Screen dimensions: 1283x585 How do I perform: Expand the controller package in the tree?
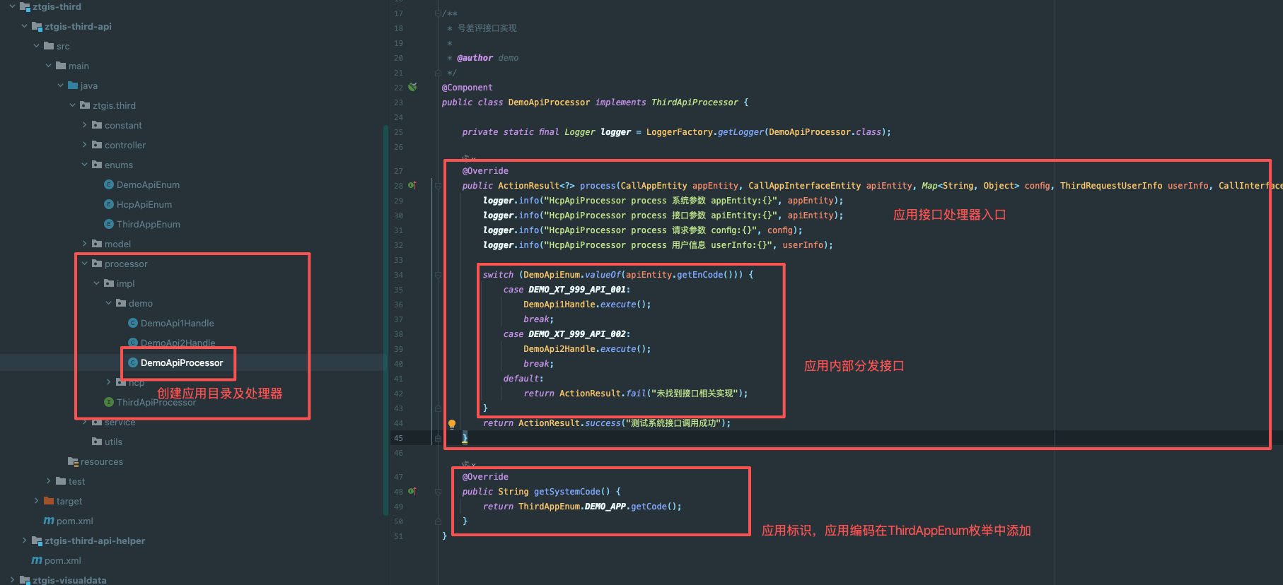click(85, 145)
